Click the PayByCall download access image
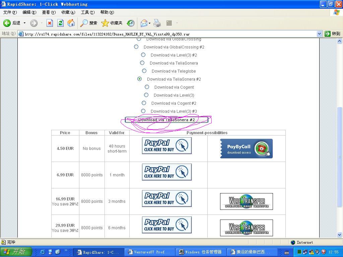Image resolution: width=343 pixels, height=257 pixels. [246, 149]
